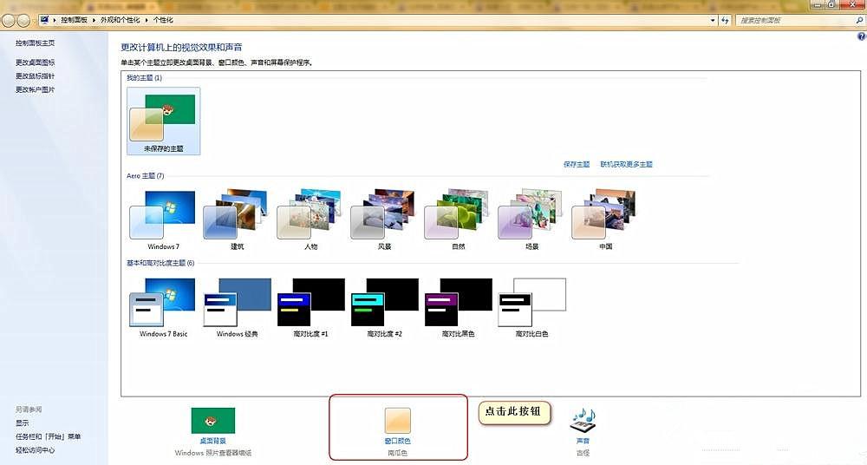Open 轻松访问中心 link
The width and height of the screenshot is (867, 465).
pos(36,450)
